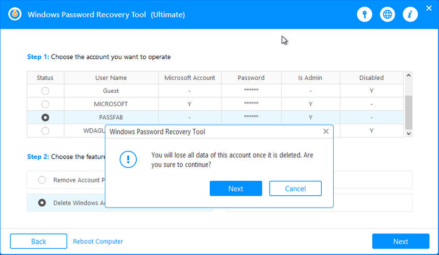The height and width of the screenshot is (255, 439).
Task: Click the Y in Guest row Disabled column
Action: pos(371,91)
